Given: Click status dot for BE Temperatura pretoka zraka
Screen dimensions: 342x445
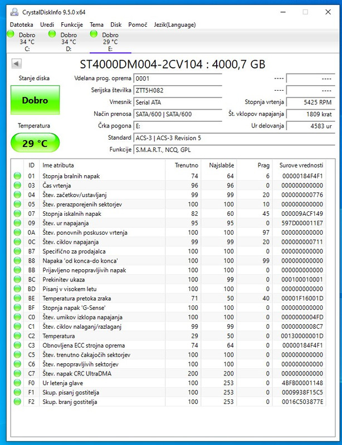Looking at the screenshot, I should click(x=17, y=298).
